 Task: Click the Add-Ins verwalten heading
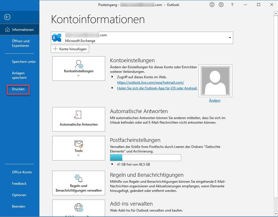coord(131,204)
